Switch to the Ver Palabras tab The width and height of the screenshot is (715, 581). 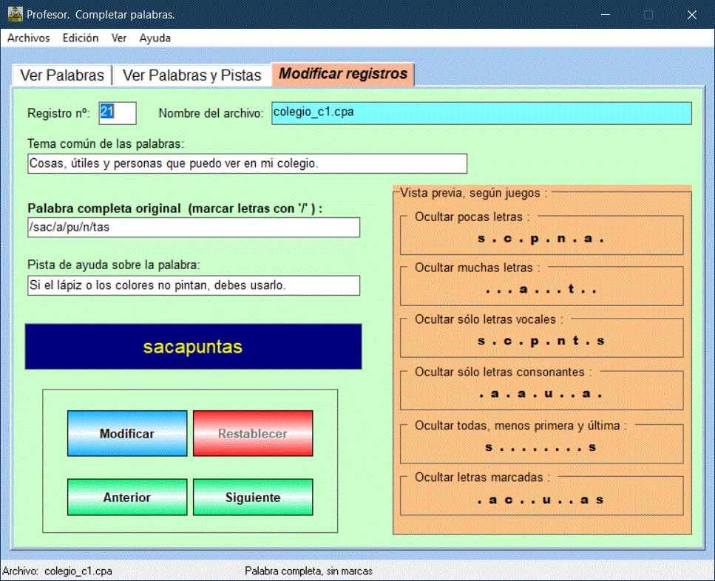pos(62,75)
